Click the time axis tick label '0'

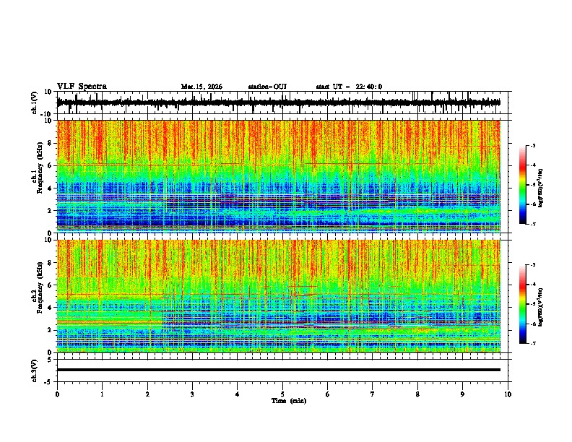point(57,394)
